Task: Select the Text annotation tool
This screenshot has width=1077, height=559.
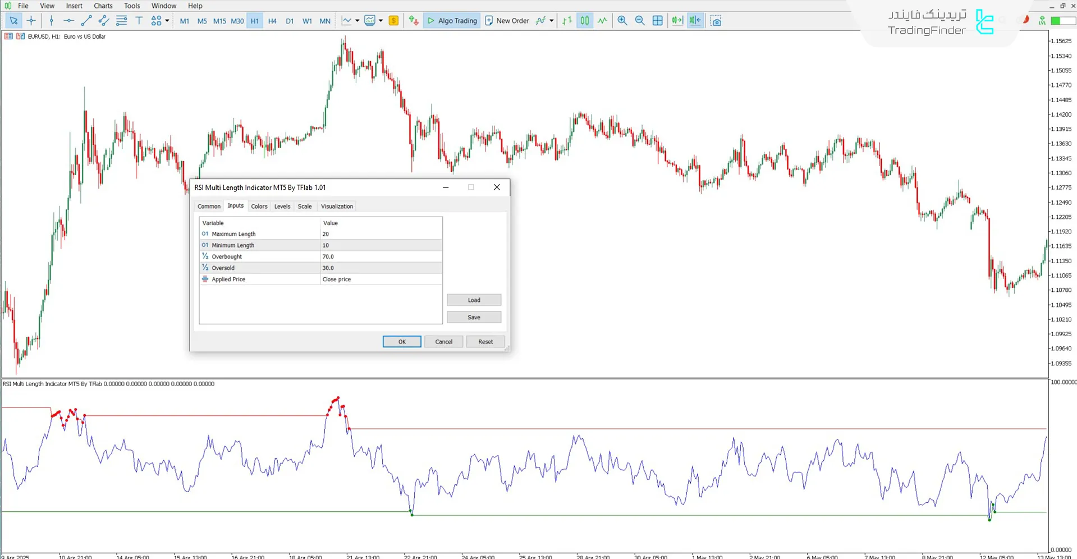Action: click(139, 21)
